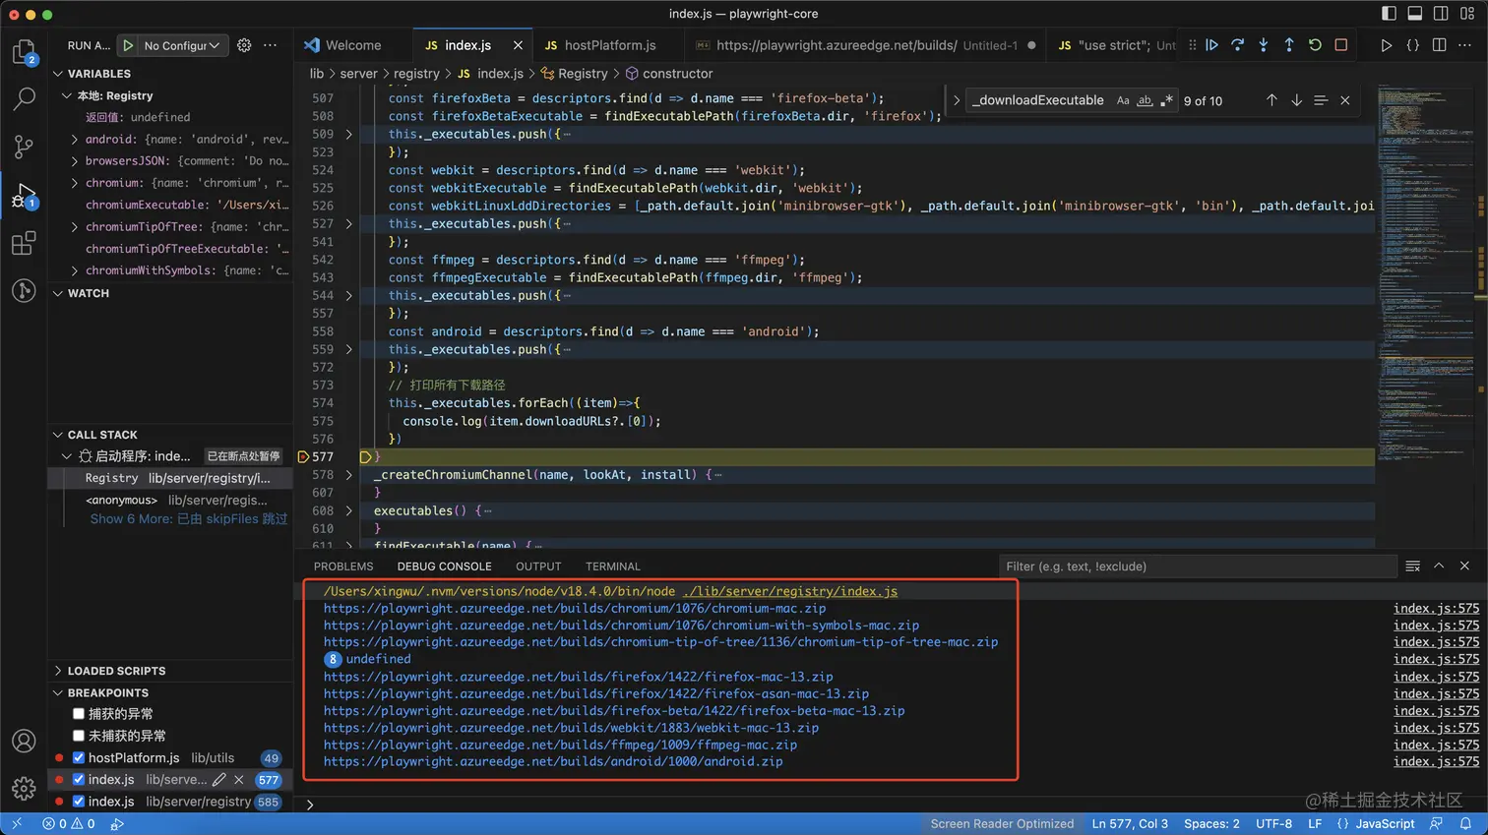Toggle Match Case in find widget
The image size is (1488, 835).
(1123, 100)
